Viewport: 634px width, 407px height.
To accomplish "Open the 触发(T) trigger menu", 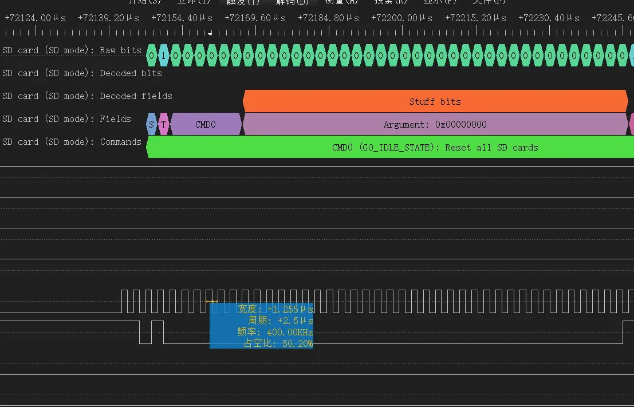I will 243,2.
